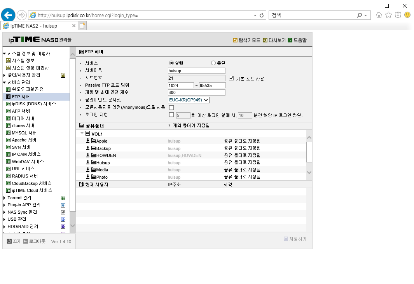Click the Torrent 관리 icon on the right
The height and width of the screenshot is (284, 414).
point(63,198)
